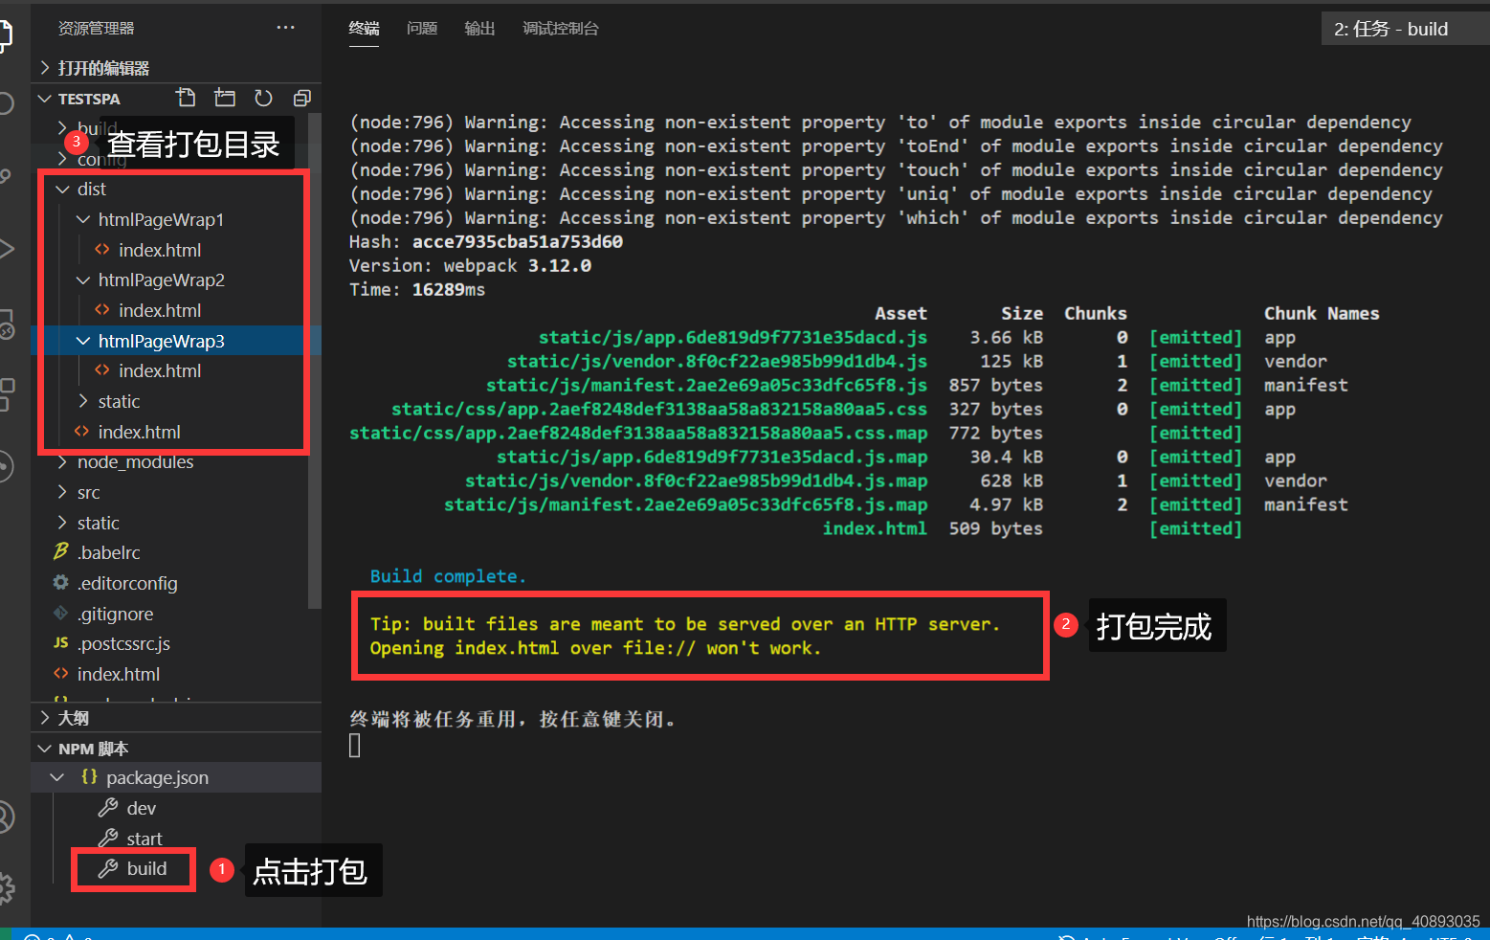Collapse all folders with the collapse icon
The height and width of the screenshot is (940, 1490).
point(301,98)
